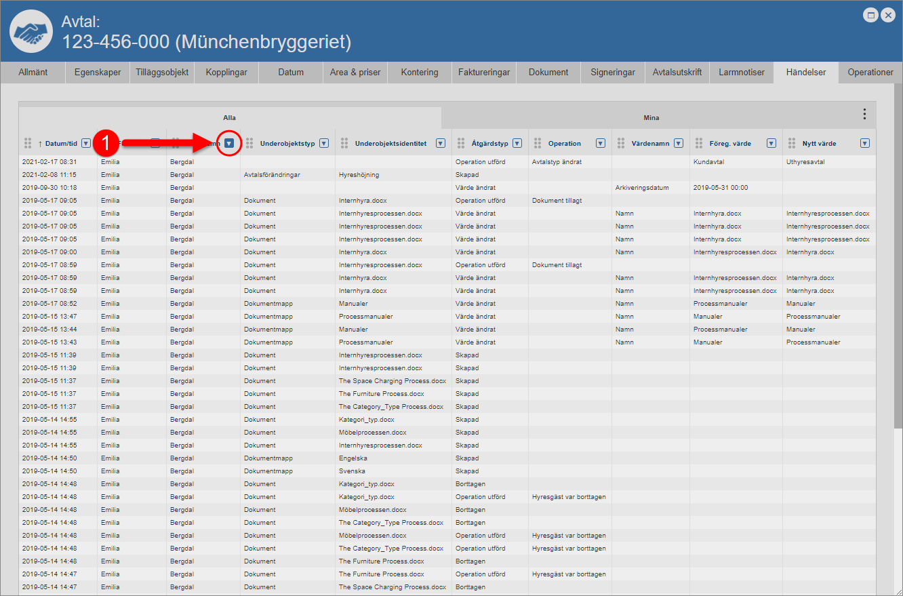Click the vertical scrollbar on the right

(898, 271)
